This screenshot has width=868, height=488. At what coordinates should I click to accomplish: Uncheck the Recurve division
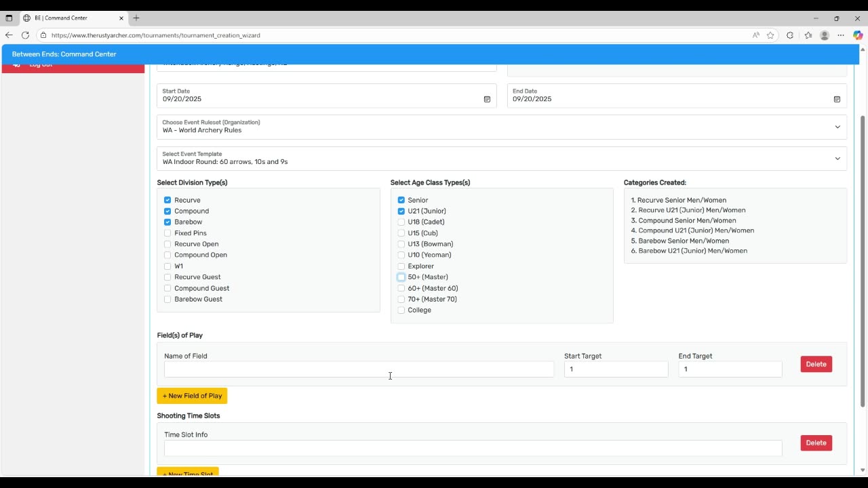click(167, 200)
